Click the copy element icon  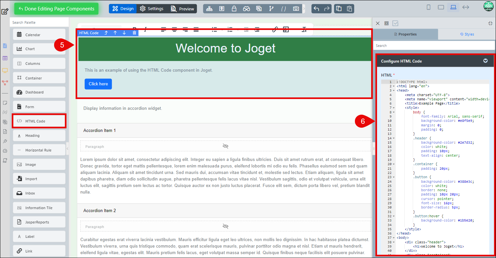pos(339,9)
